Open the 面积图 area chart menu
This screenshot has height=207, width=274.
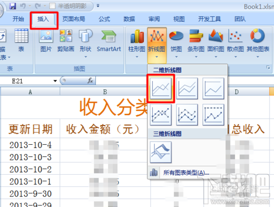pos(216,43)
